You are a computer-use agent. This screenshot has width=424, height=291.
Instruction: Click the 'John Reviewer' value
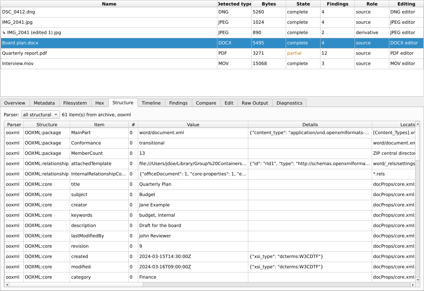click(x=193, y=236)
